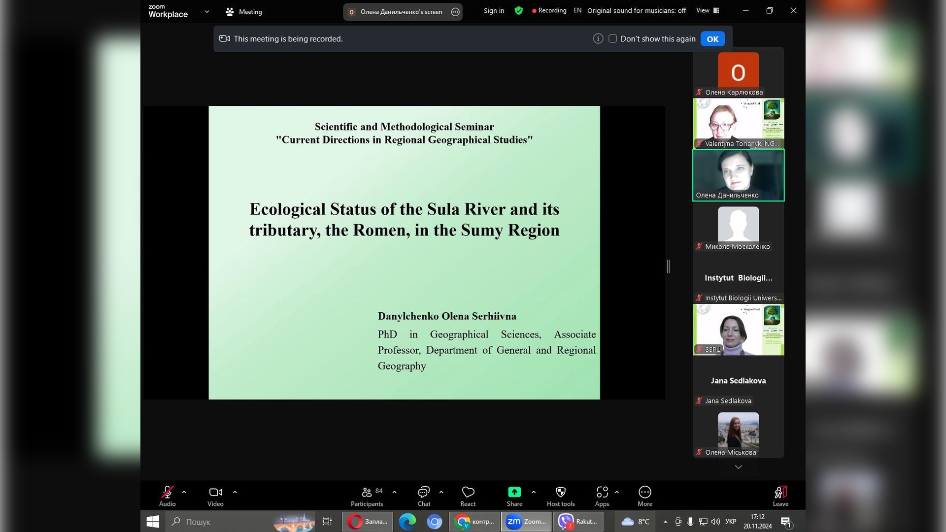Open Host tools shield icon
Viewport: 946px width, 532px height.
pyautogui.click(x=560, y=492)
